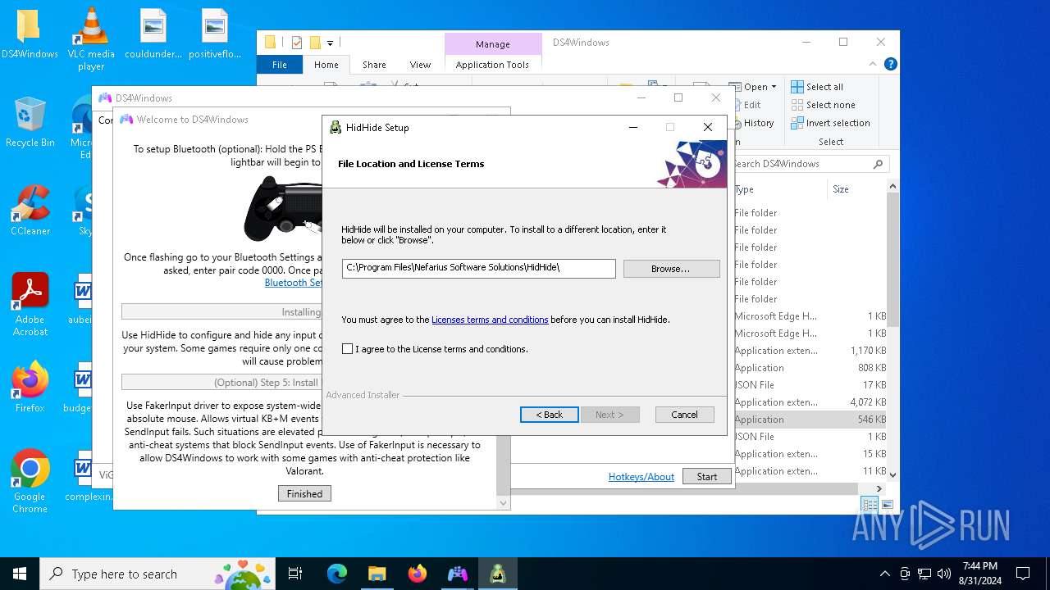Switch to the View ribbon tab

coord(420,65)
